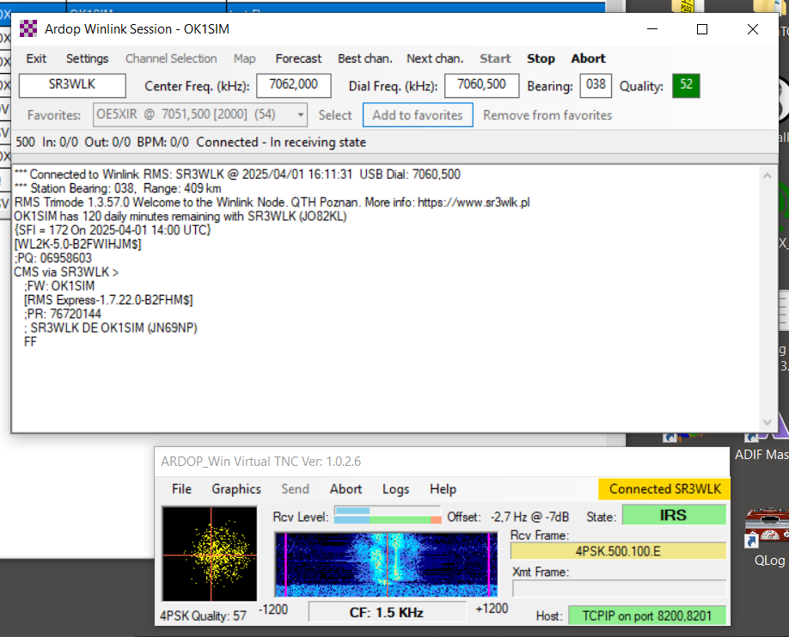Stop the Winlink session
Screen dimensions: 789x637
[x=541, y=58]
